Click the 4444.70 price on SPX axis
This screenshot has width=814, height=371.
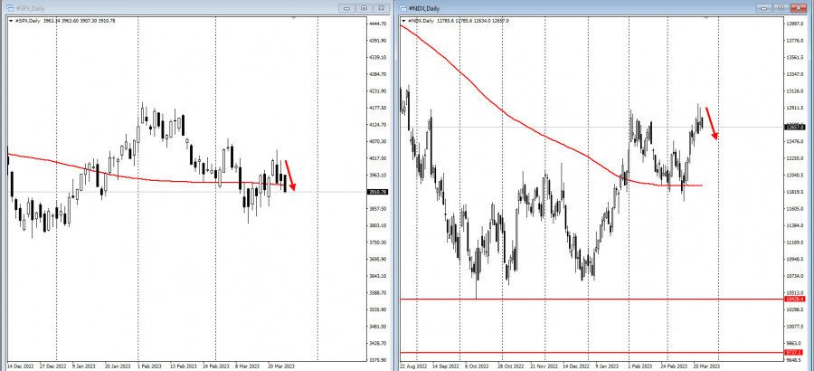point(377,24)
